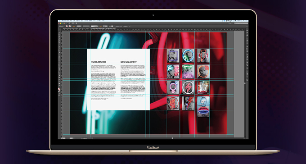Click the search field in application bar
Image resolution: width=306 pixels, height=164 pixels.
click(x=241, y=23)
